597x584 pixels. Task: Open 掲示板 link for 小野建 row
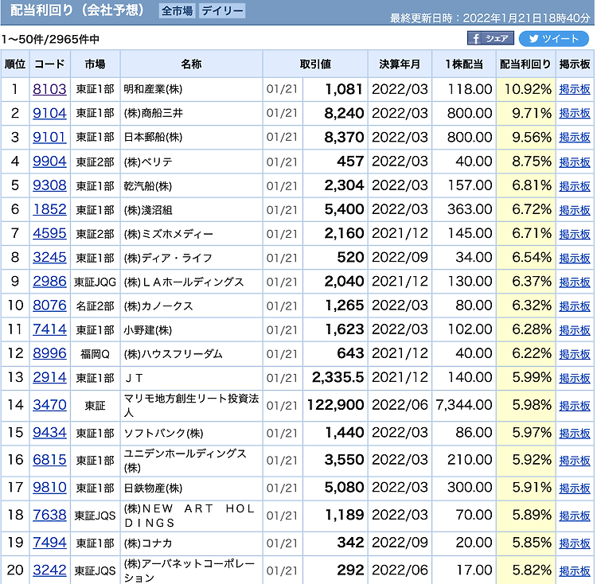[575, 329]
